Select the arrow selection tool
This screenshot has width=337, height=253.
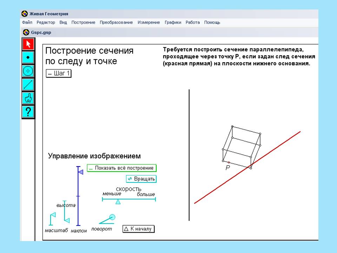coord(28,44)
